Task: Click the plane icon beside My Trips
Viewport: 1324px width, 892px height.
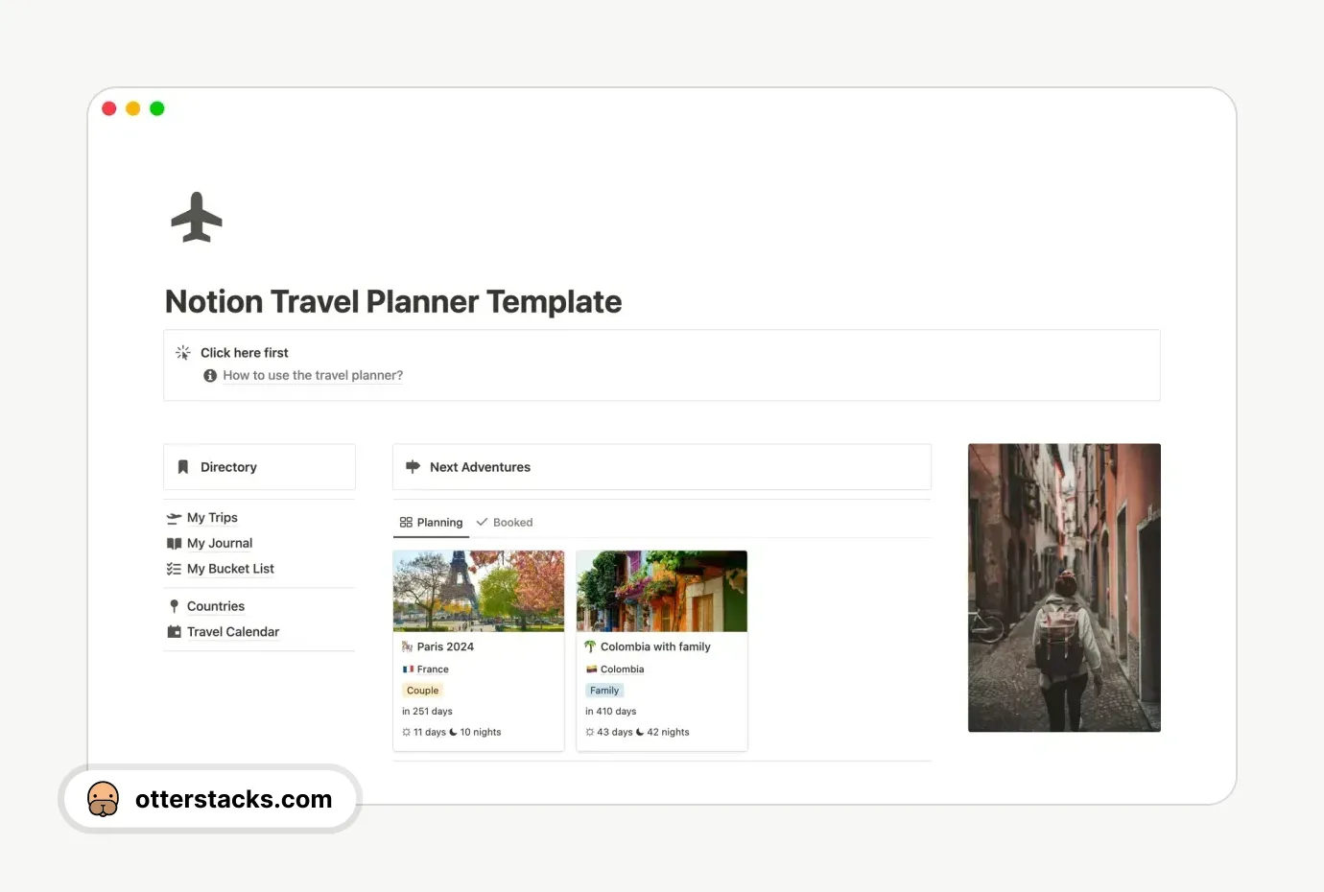Action: click(174, 518)
